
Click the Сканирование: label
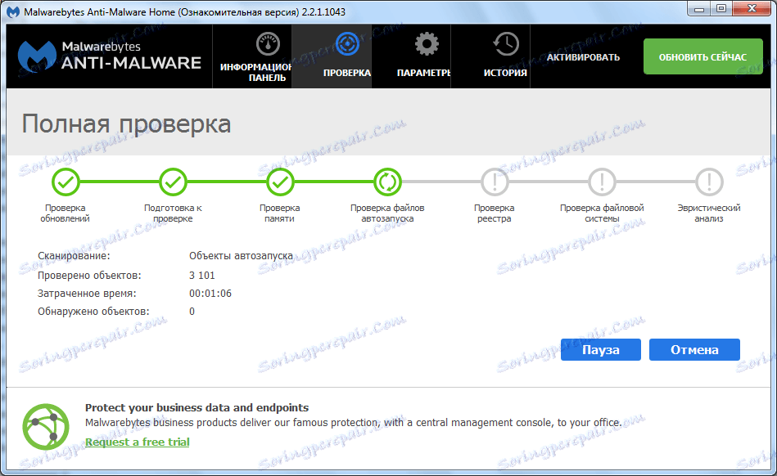coord(74,256)
